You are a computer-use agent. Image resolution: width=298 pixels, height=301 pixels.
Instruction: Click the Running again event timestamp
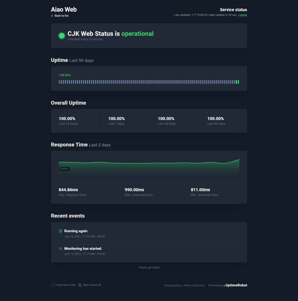pos(85,236)
